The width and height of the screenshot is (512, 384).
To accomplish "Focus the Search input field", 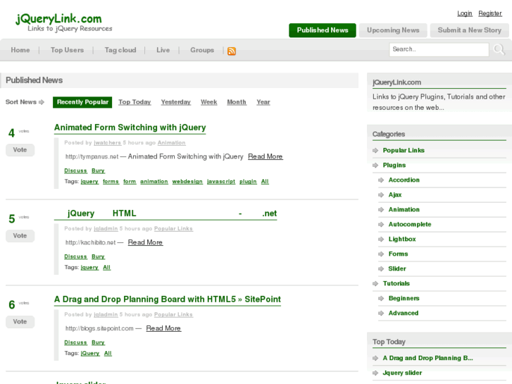I will [x=439, y=49].
